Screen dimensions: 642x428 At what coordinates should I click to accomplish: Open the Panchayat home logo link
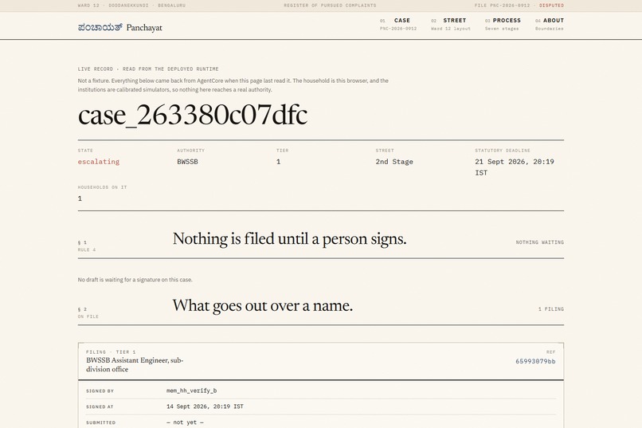[120, 27]
